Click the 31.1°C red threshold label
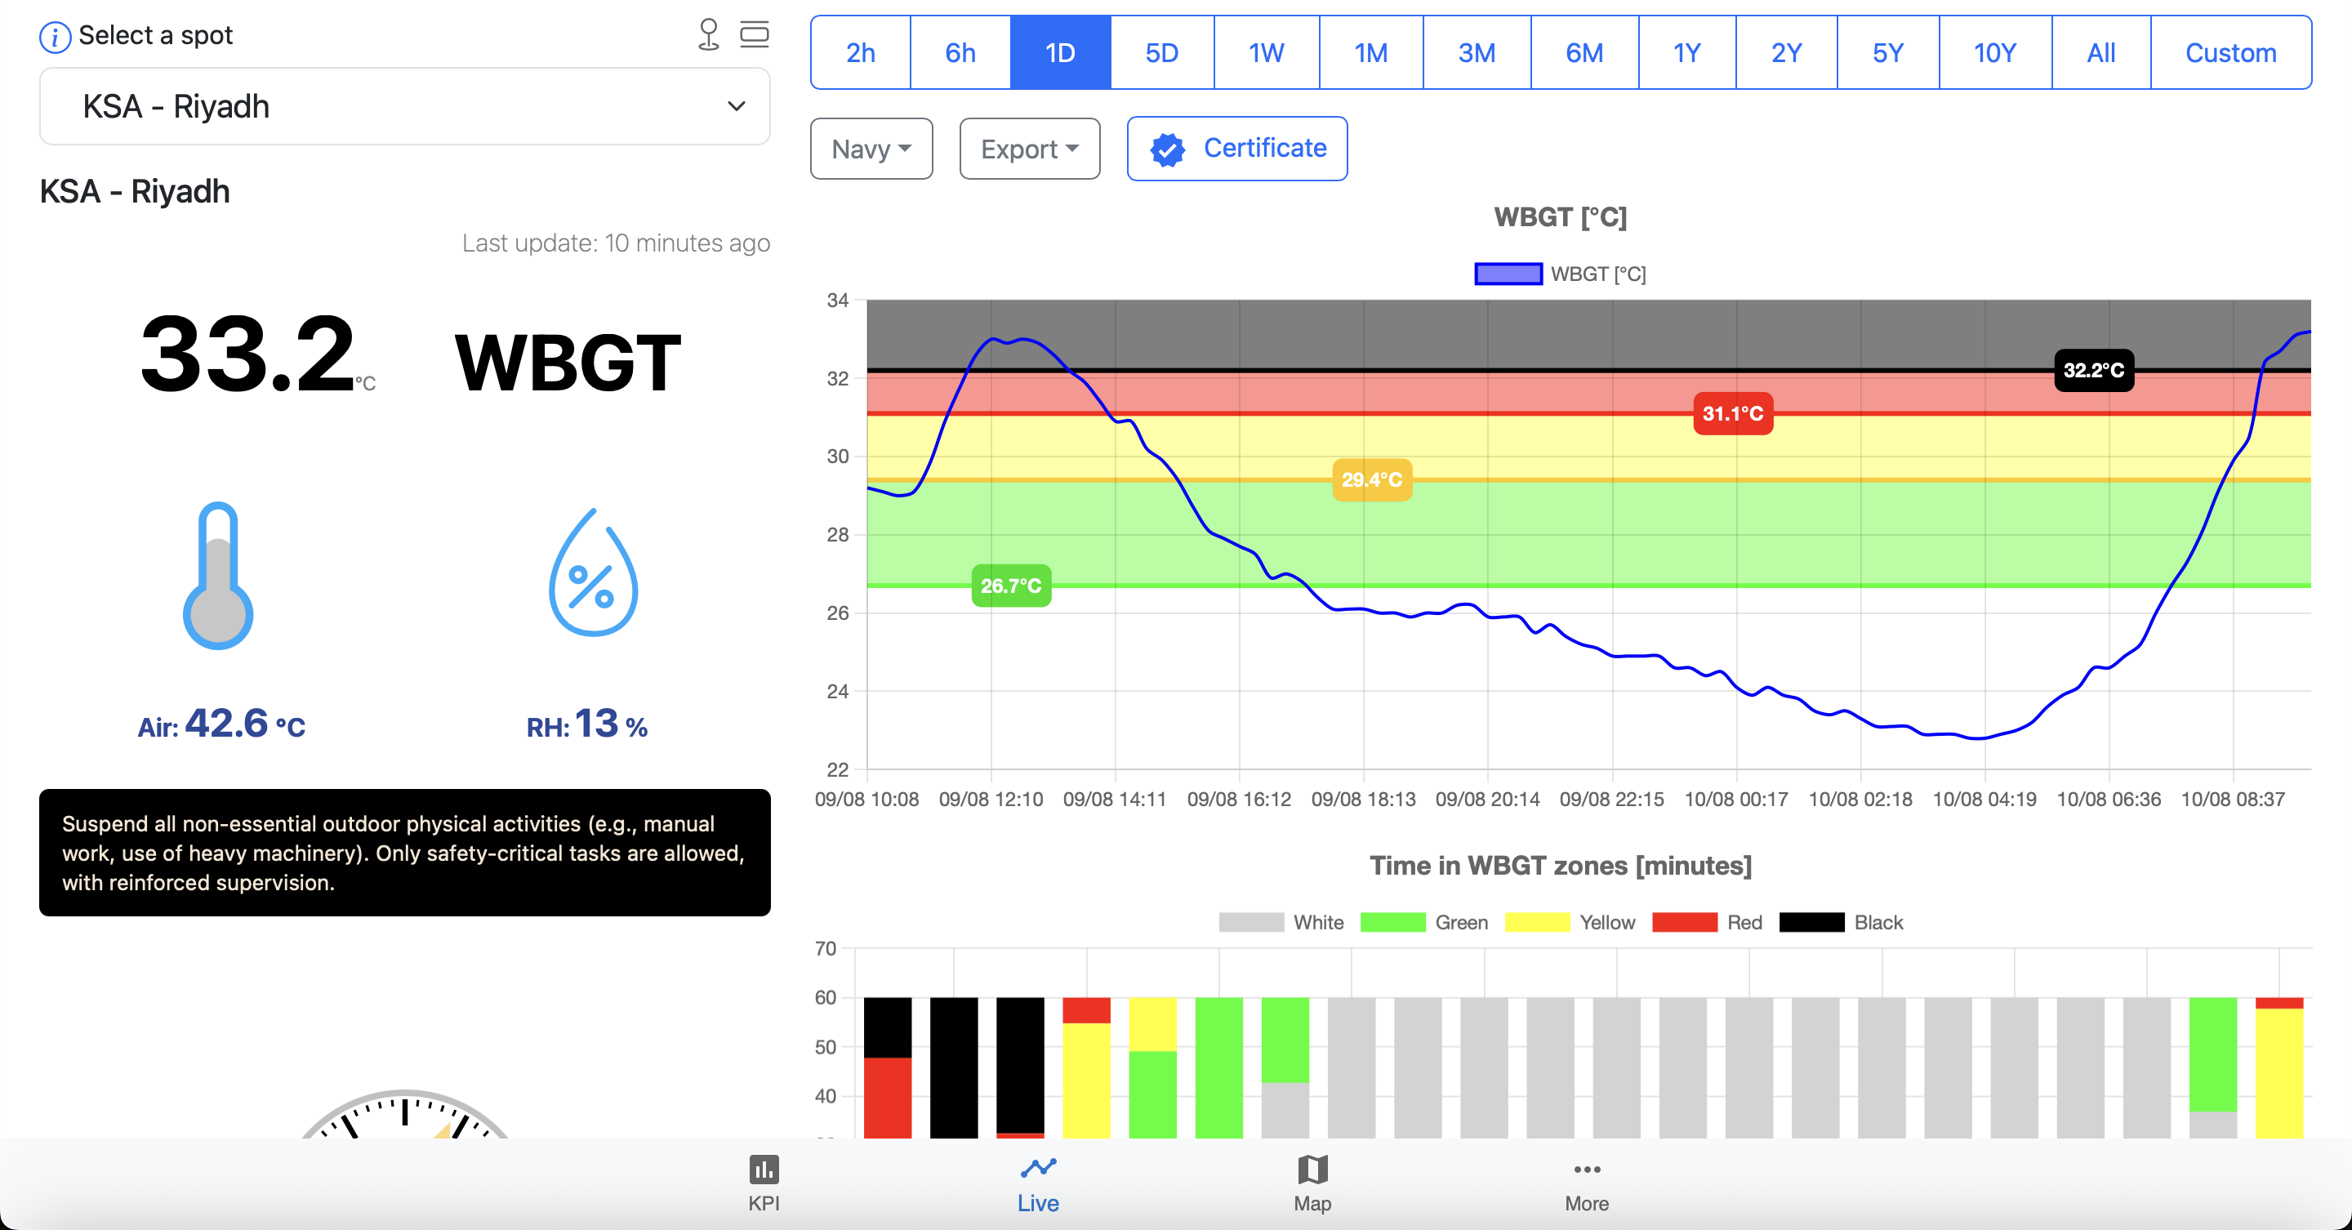This screenshot has height=1230, width=2352. [1733, 413]
